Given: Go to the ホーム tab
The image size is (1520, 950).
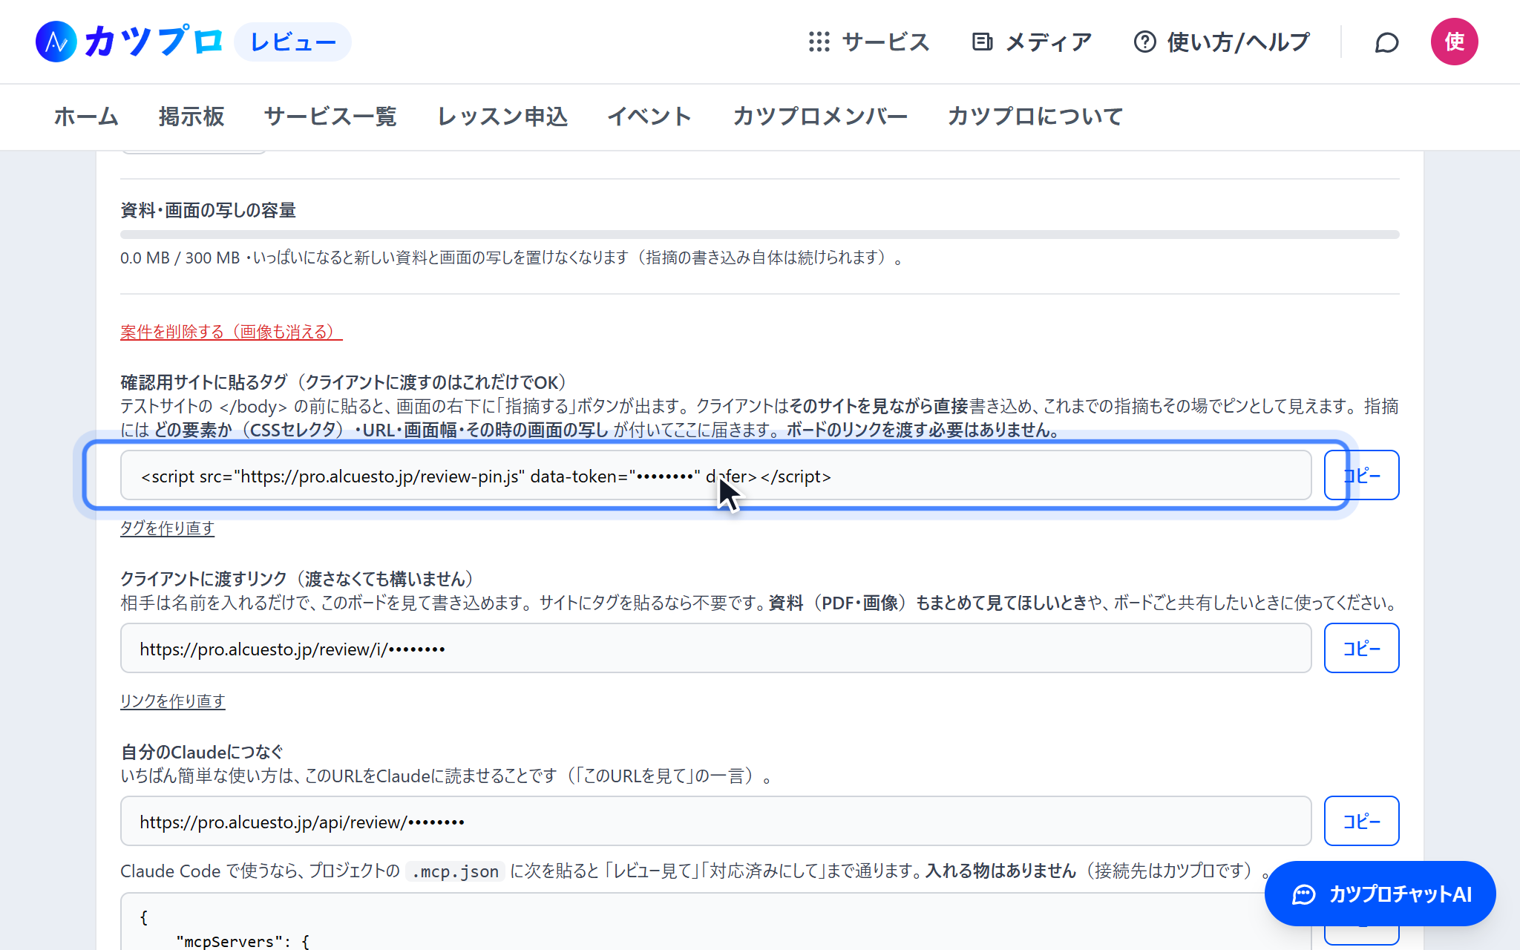Looking at the screenshot, I should pos(86,117).
